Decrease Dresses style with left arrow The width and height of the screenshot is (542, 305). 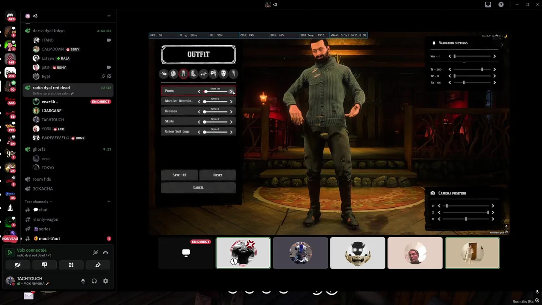[199, 112]
